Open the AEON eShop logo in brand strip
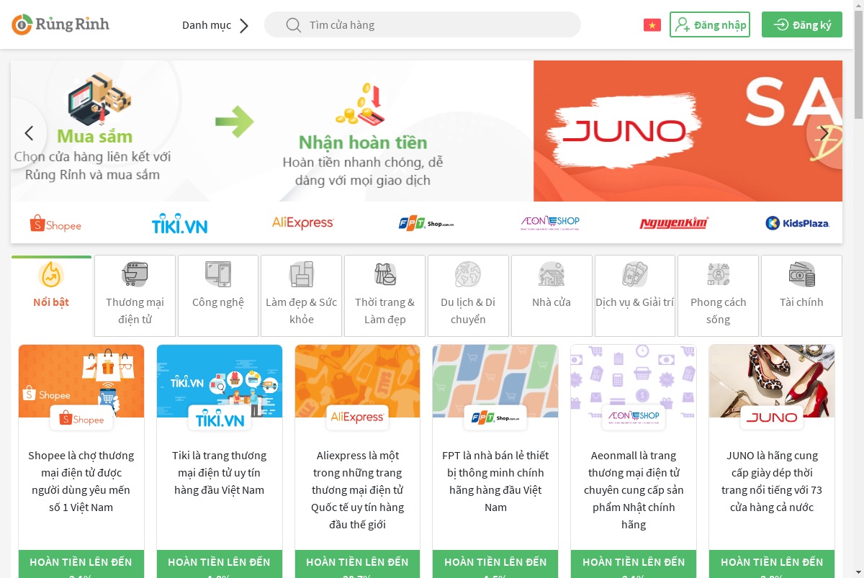 550,223
